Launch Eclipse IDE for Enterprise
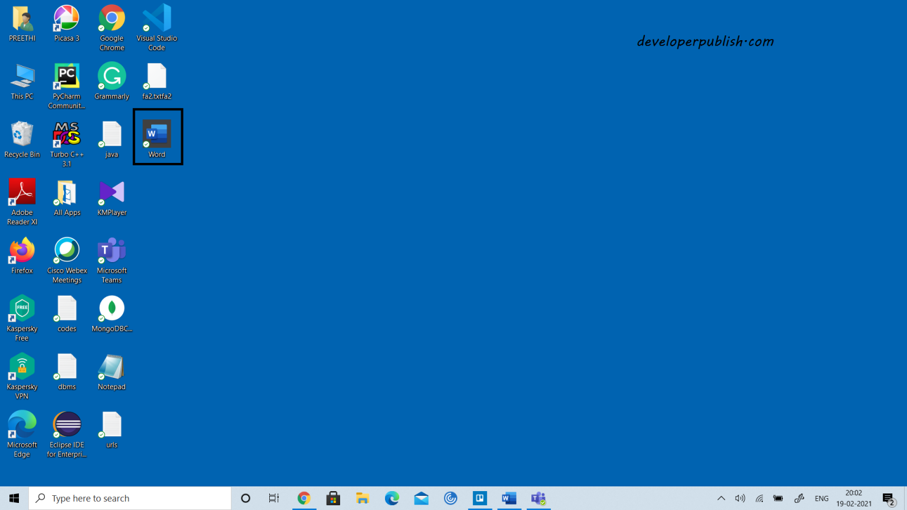 (x=66, y=424)
